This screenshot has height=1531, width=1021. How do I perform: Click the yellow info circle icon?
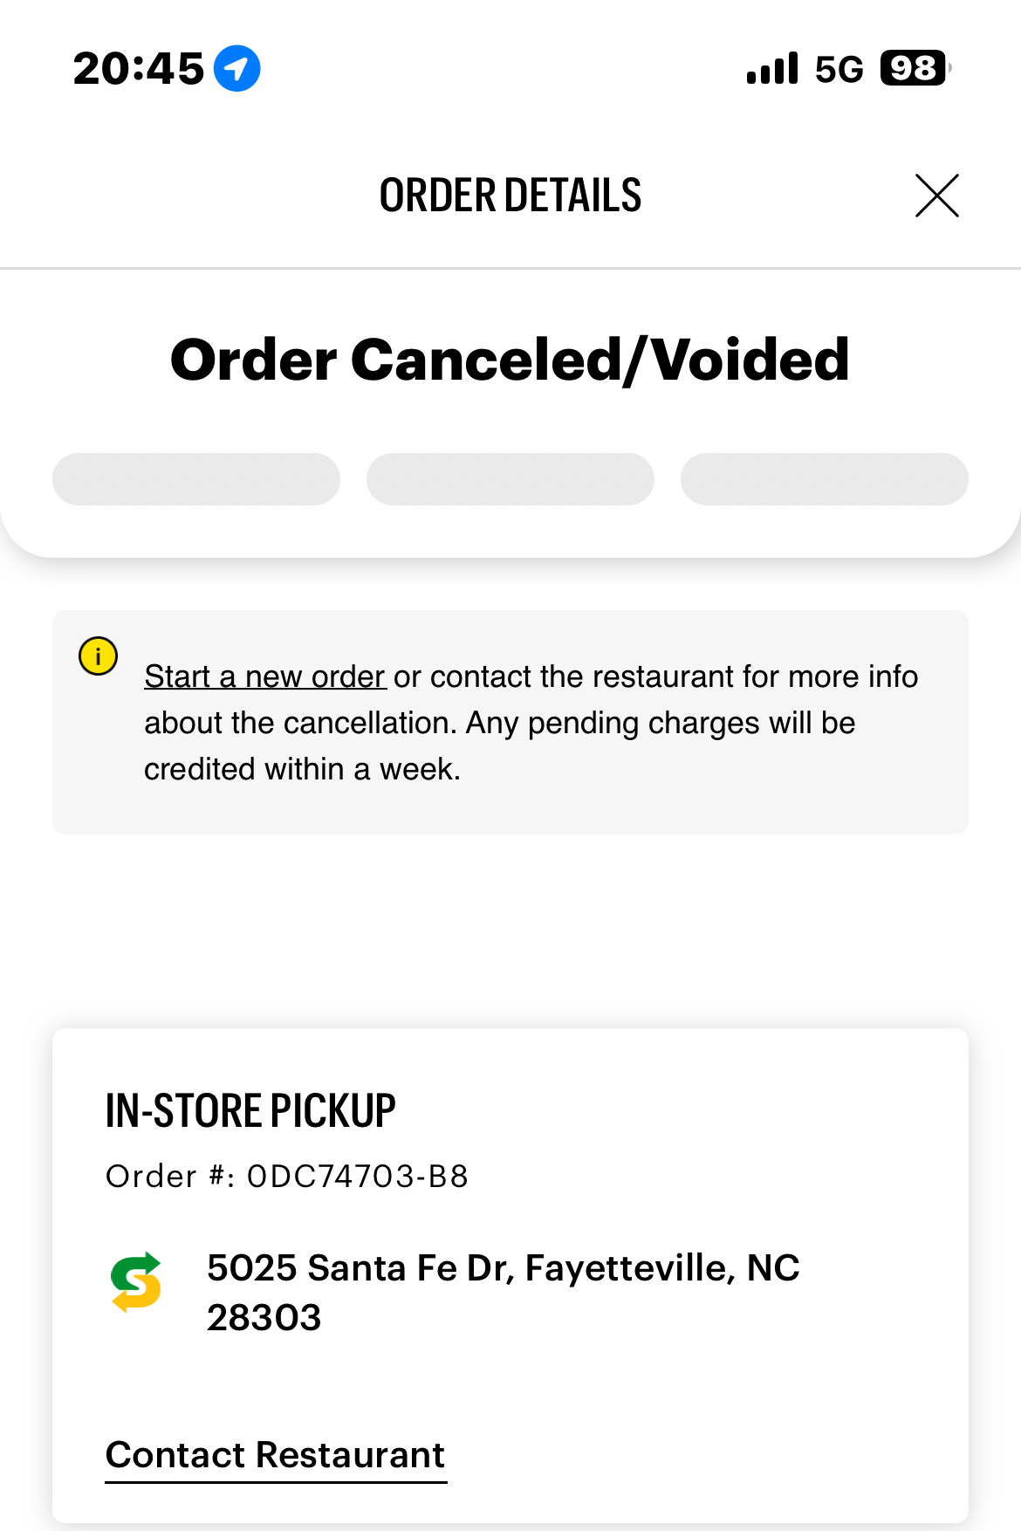point(98,656)
